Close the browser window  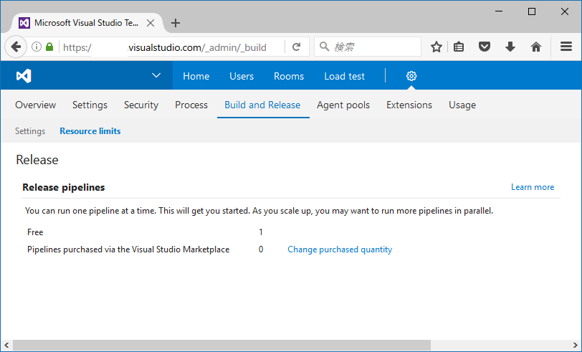565,11
